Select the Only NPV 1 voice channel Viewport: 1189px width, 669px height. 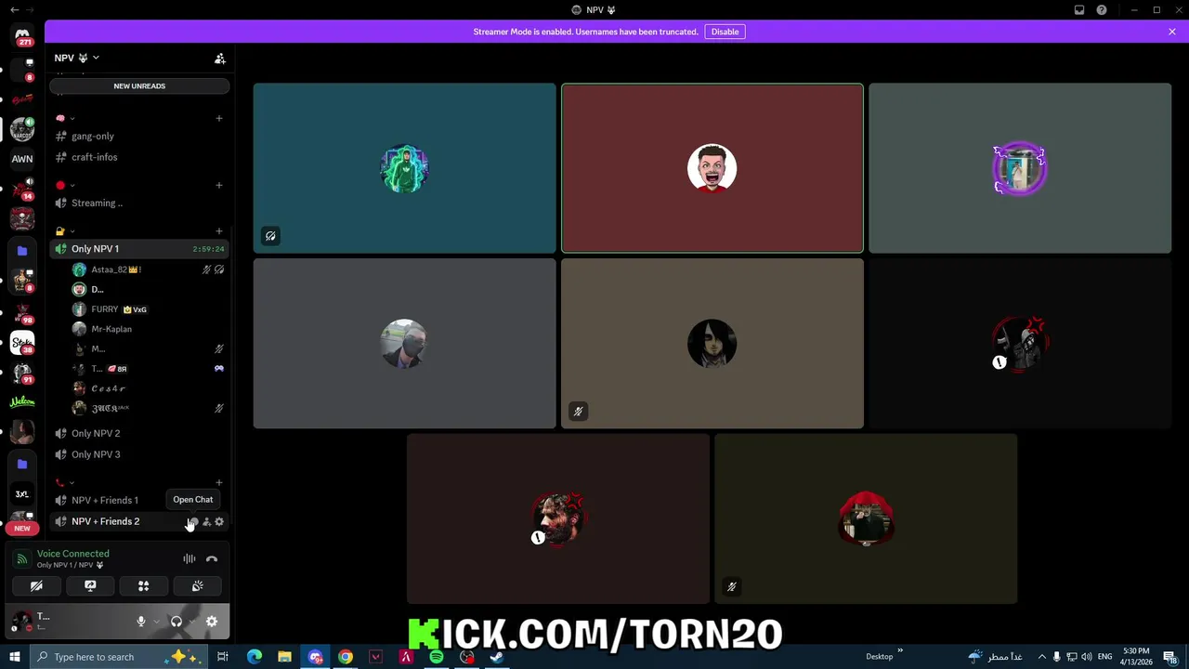click(x=139, y=249)
